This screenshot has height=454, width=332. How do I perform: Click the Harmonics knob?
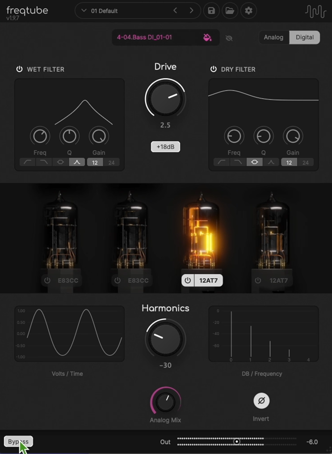point(165,339)
